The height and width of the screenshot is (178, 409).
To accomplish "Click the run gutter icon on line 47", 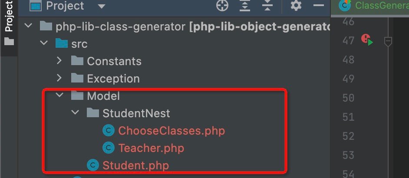I will (367, 40).
